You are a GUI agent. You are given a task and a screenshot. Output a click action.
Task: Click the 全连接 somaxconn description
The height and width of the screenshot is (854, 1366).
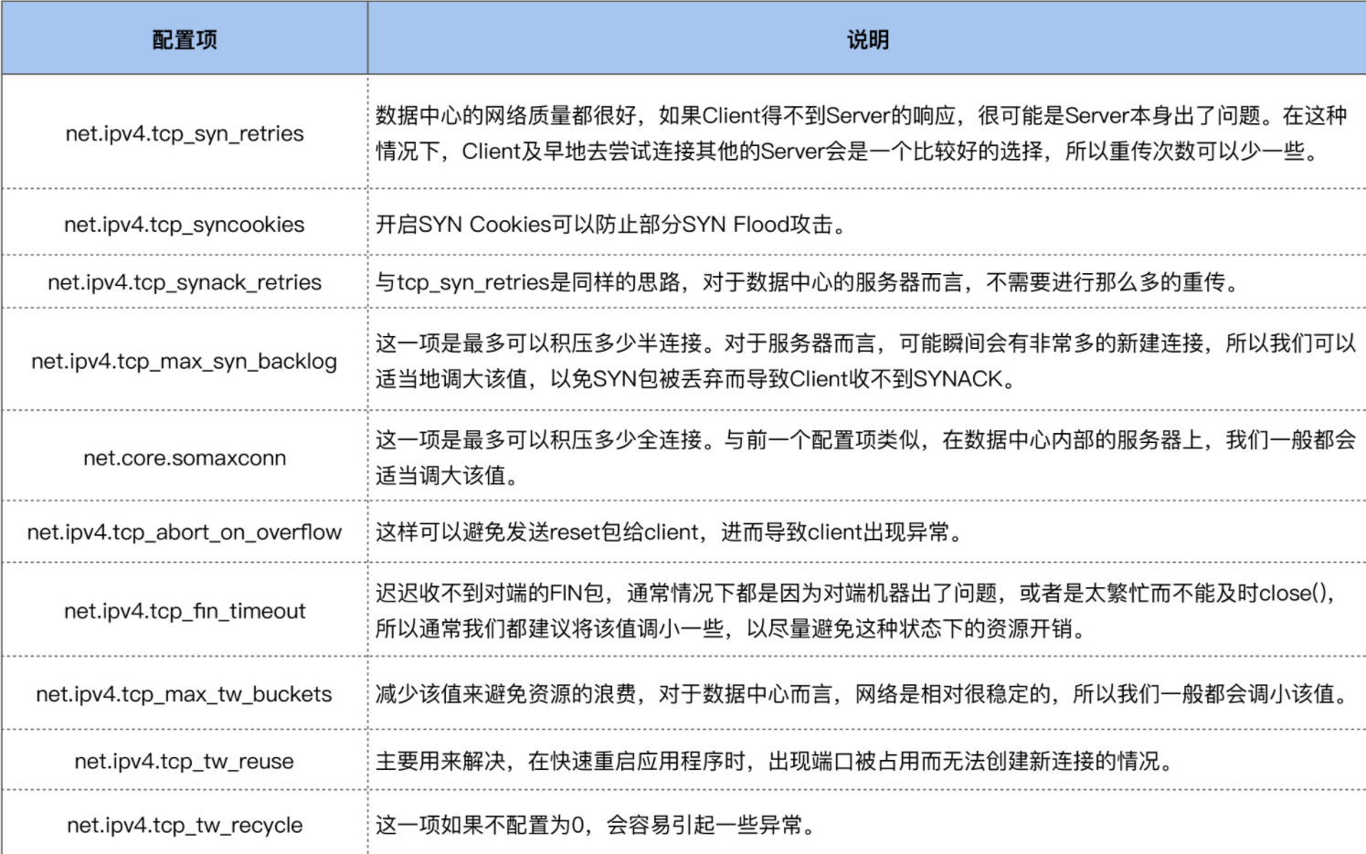866,458
